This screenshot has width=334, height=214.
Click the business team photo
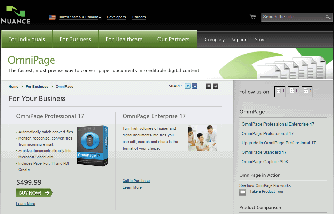point(202,138)
